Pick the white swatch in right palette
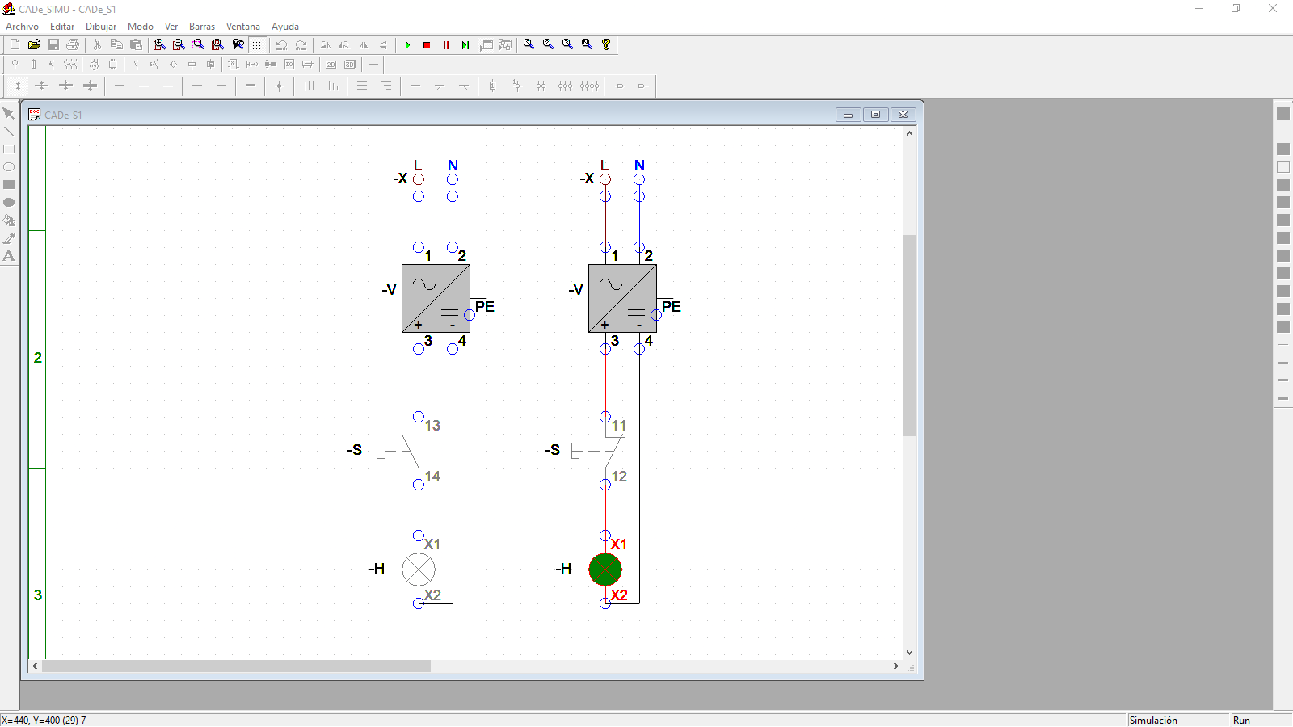Screen dimensions: 1293x727 [1283, 167]
